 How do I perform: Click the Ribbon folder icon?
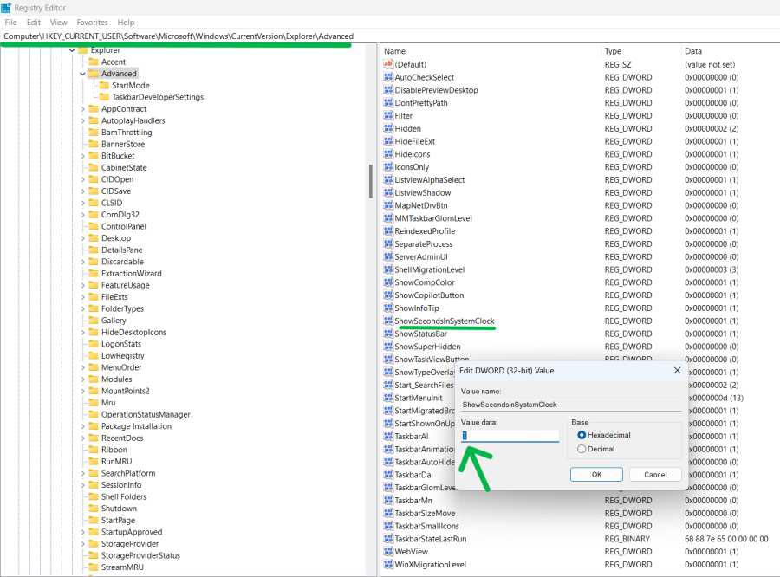pyautogui.click(x=93, y=450)
